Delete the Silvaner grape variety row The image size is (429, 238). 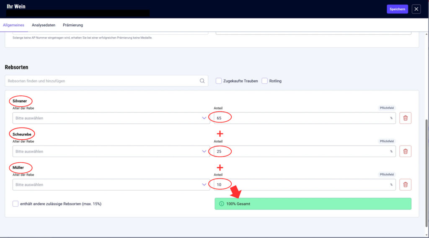pyautogui.click(x=405, y=118)
